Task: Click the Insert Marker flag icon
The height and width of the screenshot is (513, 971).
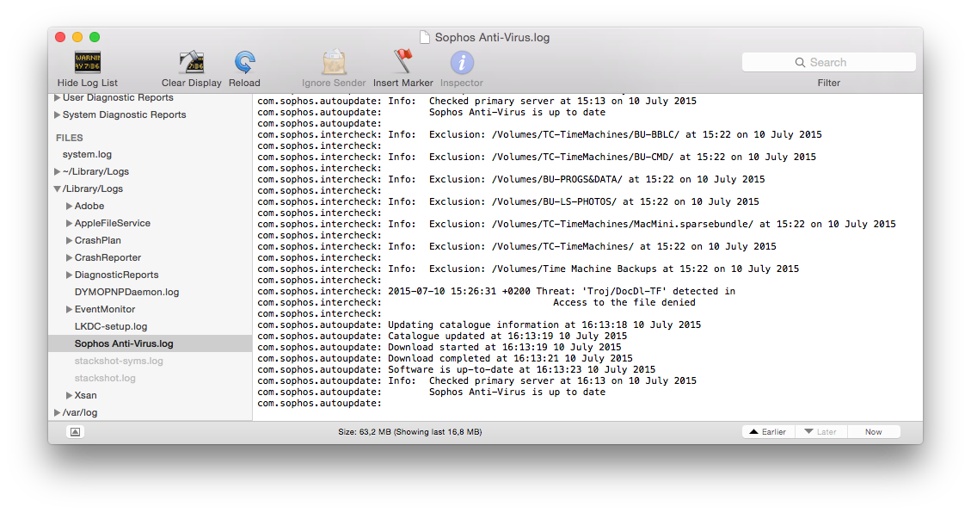Action: tap(403, 62)
